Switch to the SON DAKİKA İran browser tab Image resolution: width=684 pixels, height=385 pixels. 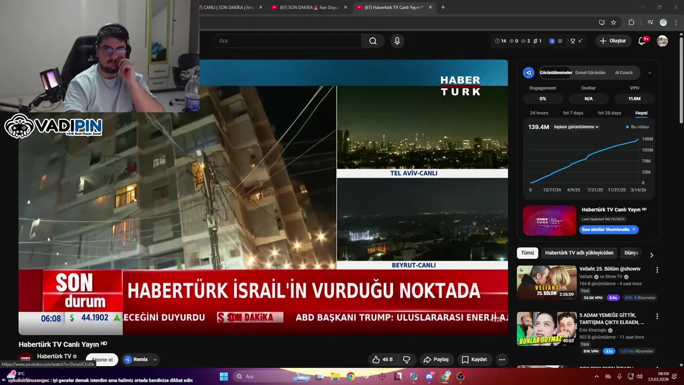(309, 7)
